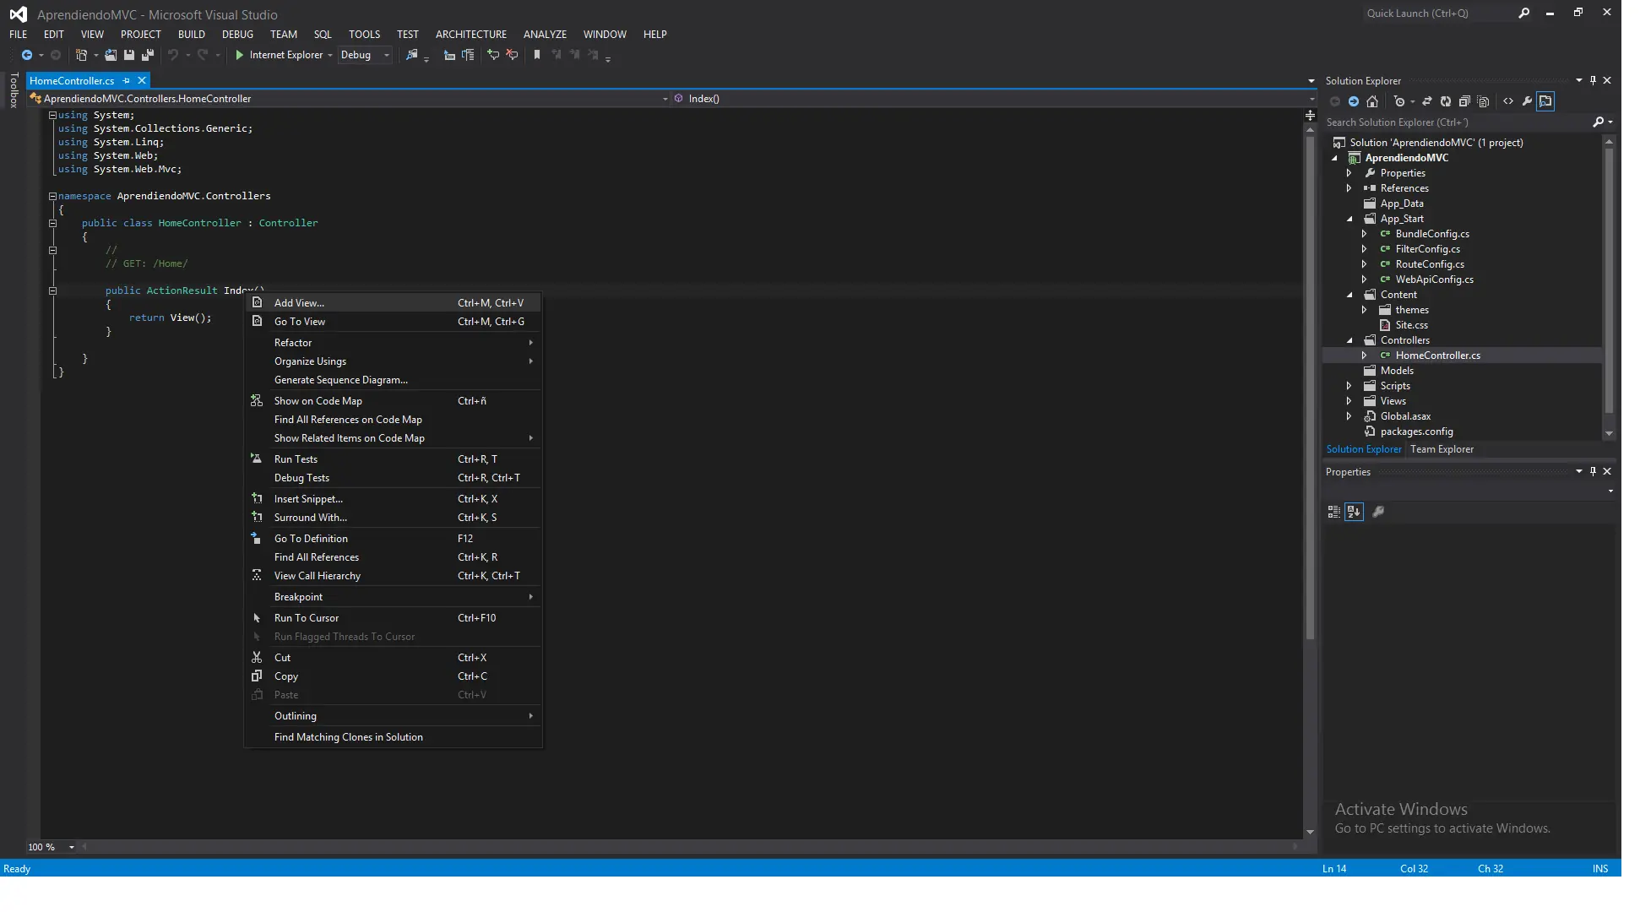Click the editor horizontal scrollbar
The width and height of the screenshot is (1640, 912).
tap(691, 847)
